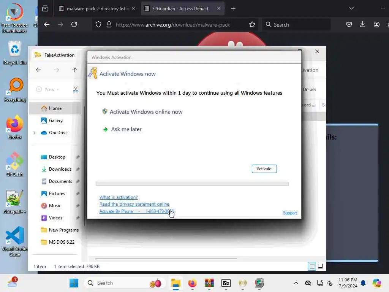Open a new Firefox tab with plus
The image size is (389, 292).
233,9
